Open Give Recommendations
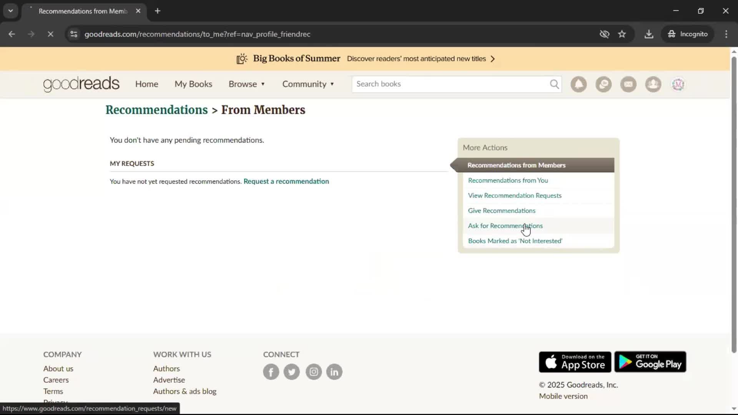Screen dimensions: 738x415 tap(502, 211)
